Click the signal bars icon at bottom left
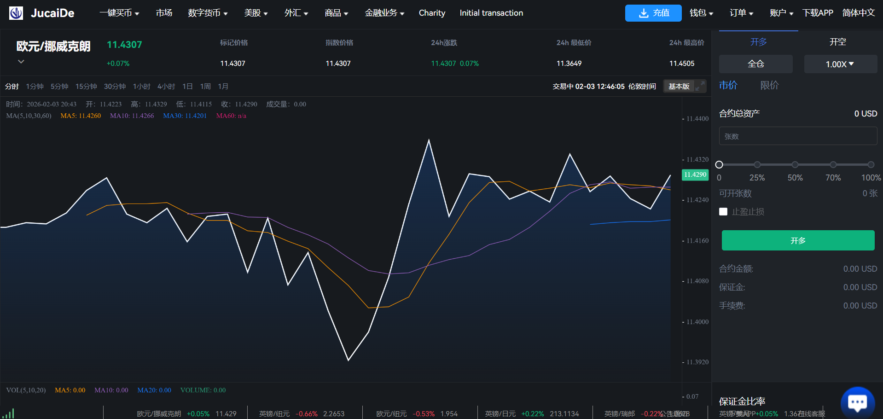 coord(8,413)
